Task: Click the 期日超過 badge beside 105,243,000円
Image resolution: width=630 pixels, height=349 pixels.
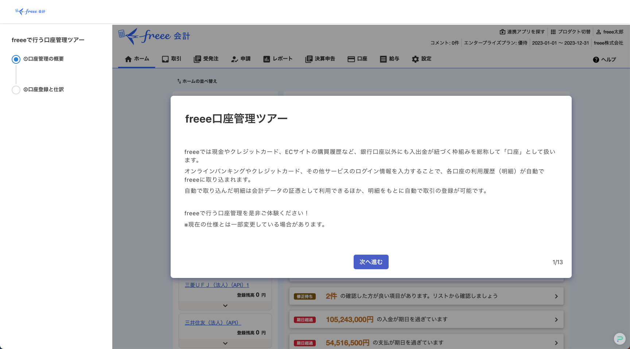Action: click(x=305, y=320)
